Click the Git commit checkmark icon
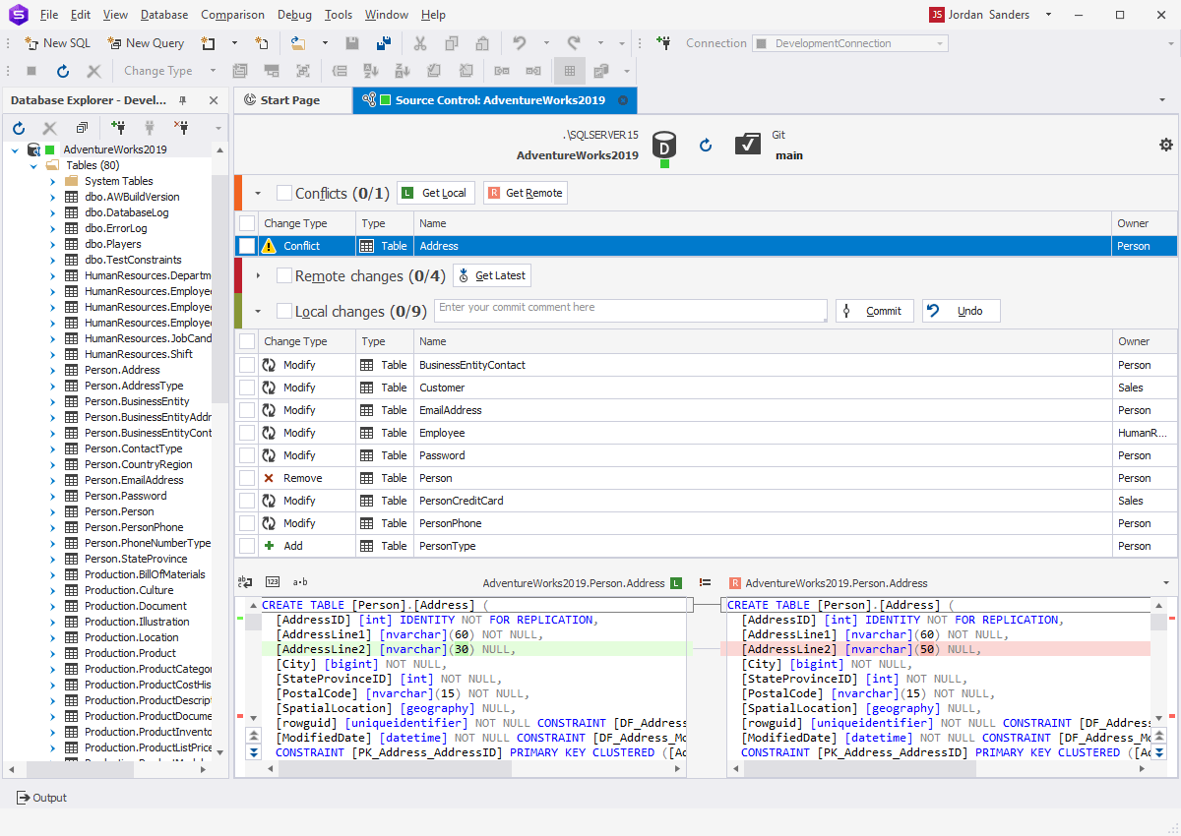This screenshot has height=836, width=1181. point(747,144)
